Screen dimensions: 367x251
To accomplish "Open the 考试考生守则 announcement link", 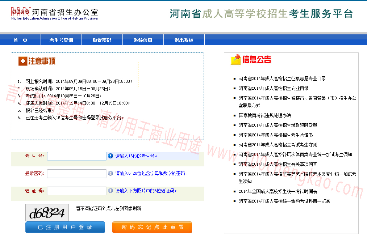I will tap(278, 145).
